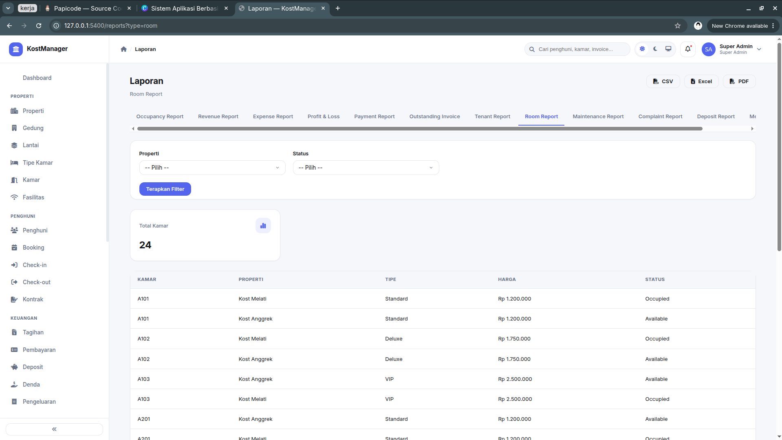
Task: Open the Tenant Report tab
Action: 492,116
